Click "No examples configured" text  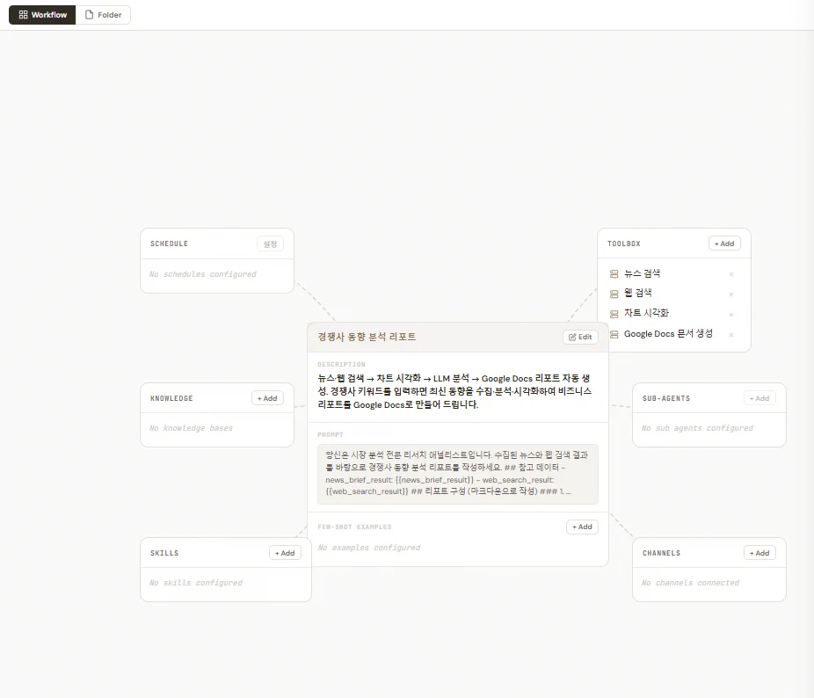coord(369,548)
